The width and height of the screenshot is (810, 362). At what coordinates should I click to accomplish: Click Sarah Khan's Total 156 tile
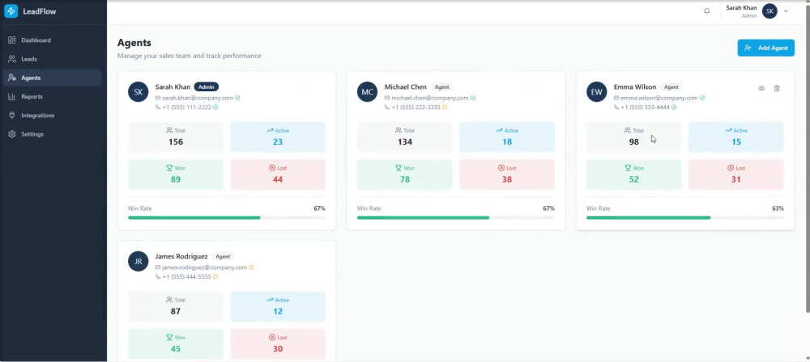[x=176, y=137]
